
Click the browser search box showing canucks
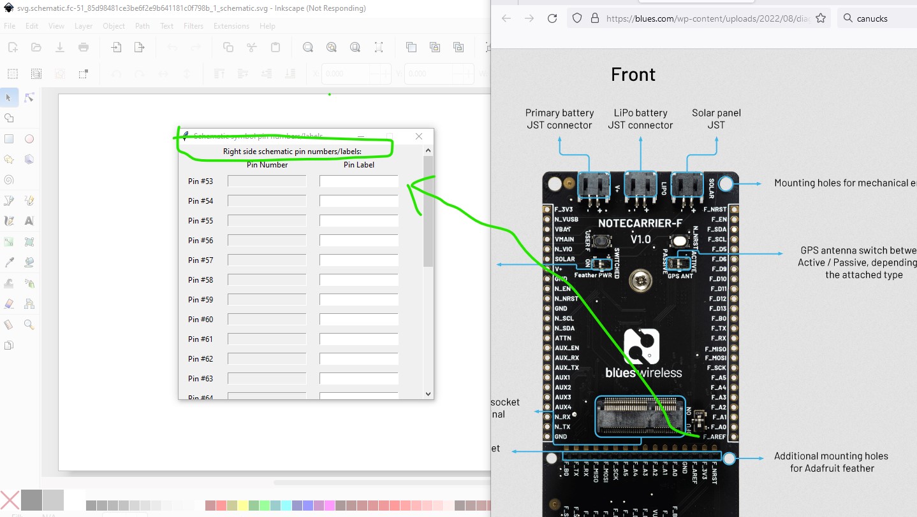[877, 18]
